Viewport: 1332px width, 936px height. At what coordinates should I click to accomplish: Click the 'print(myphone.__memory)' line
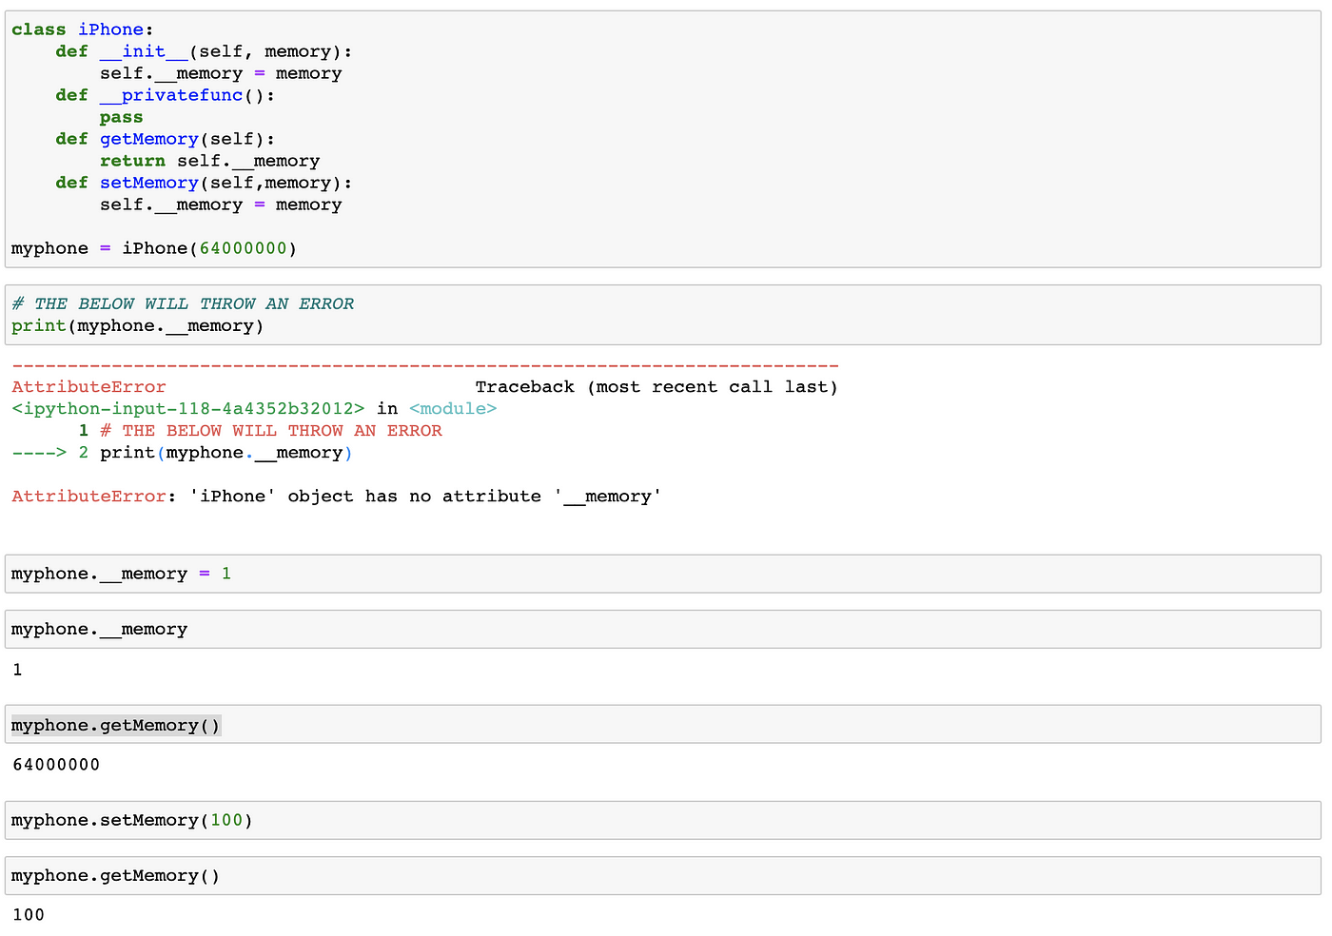coord(138,326)
